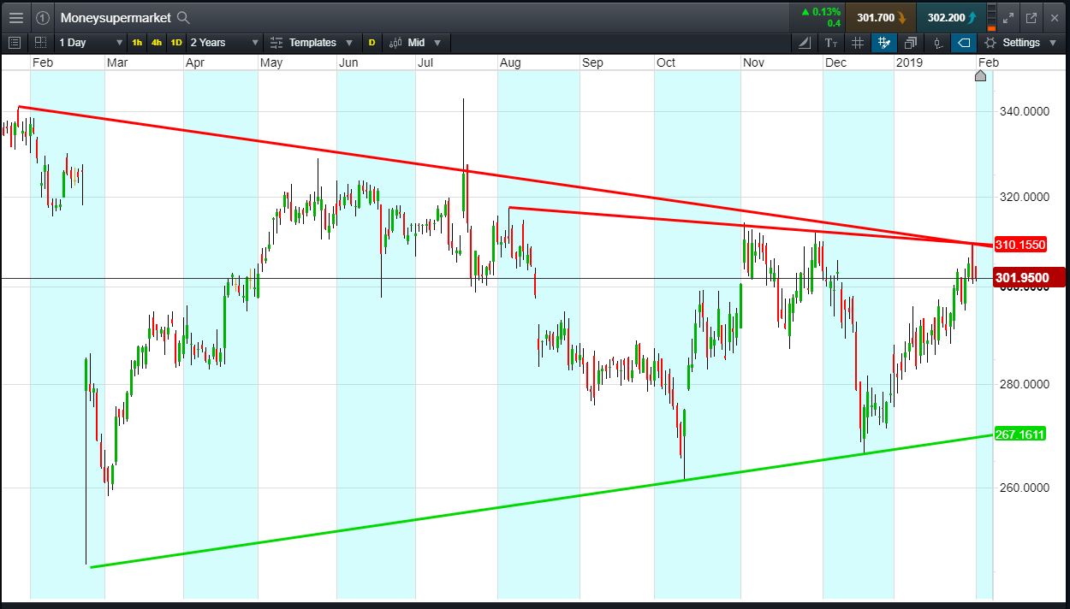This screenshot has width=1070, height=609.
Task: Click the 301.700 sell price button
Action: 881,17
